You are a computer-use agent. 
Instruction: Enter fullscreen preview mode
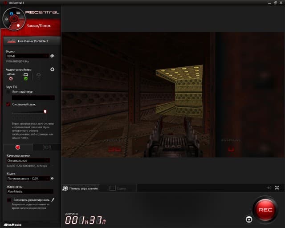(x=277, y=187)
